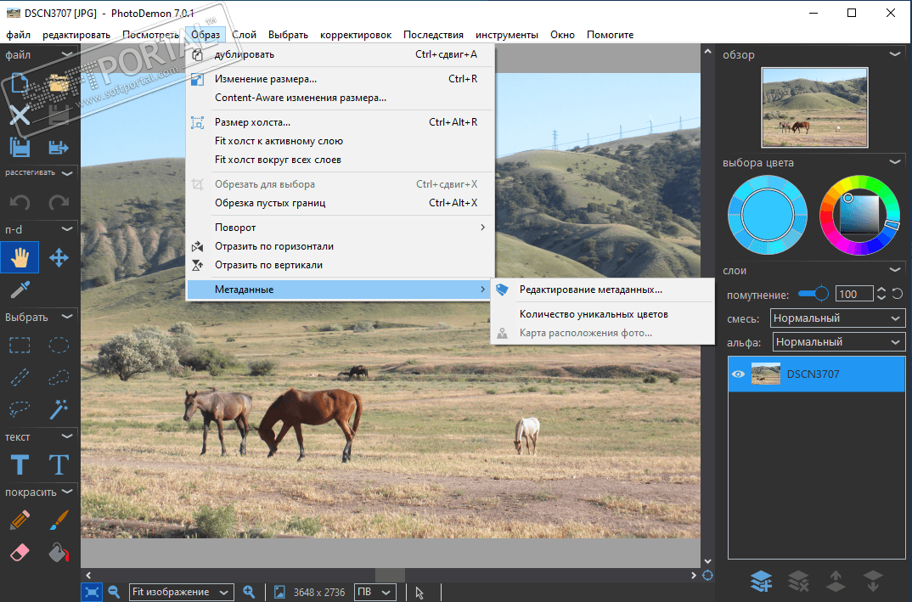Viewport: 912px width, 602px height.
Task: Choose the line selection tool
Action: [20, 378]
